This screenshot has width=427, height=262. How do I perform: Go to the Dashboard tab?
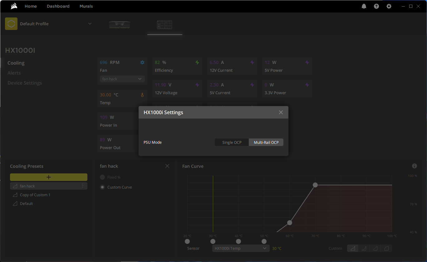point(58,6)
